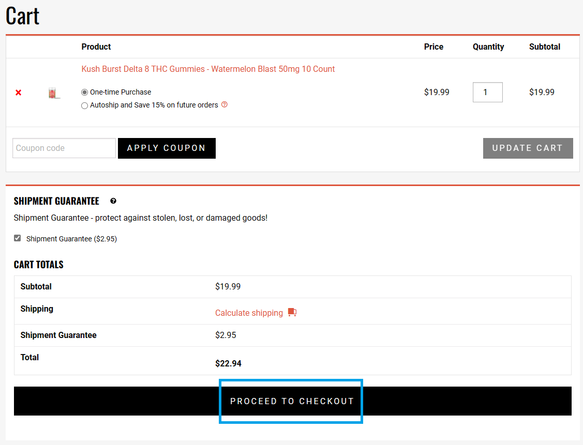Click the Product column header
The image size is (583, 445).
tap(96, 47)
